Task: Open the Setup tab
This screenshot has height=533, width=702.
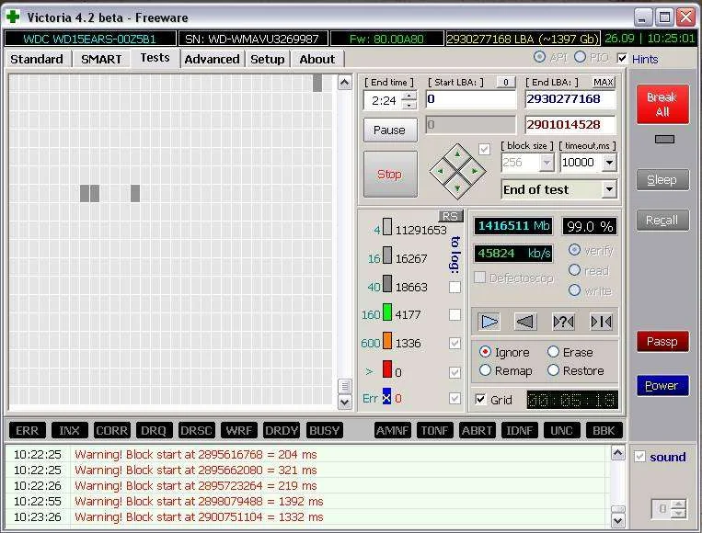Action: [x=268, y=59]
